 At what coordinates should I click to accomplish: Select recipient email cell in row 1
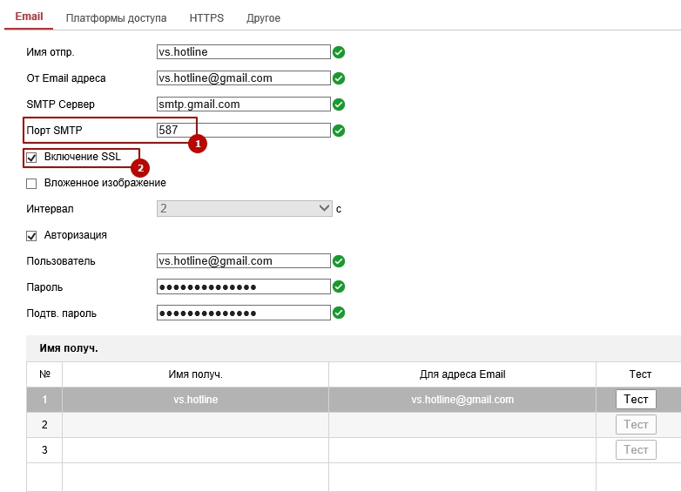click(462, 400)
